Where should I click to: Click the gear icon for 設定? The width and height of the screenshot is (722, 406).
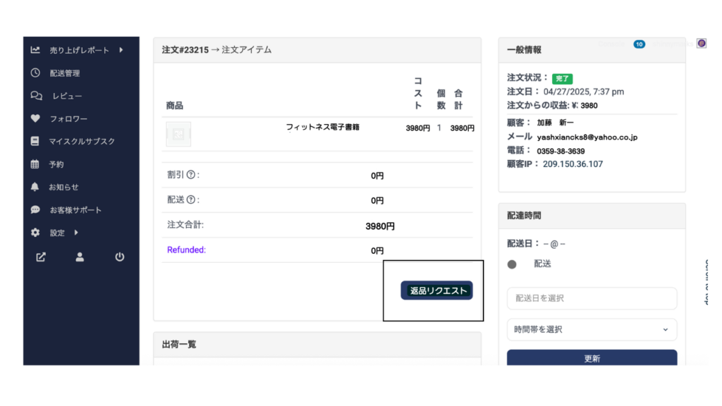(35, 233)
